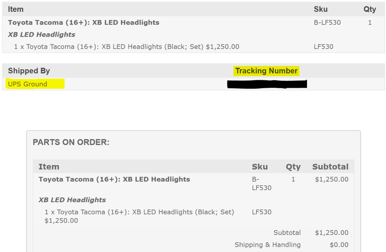Click the Shipping & Handling label
The width and height of the screenshot is (386, 252).
(268, 245)
